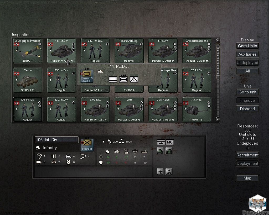
Task: Click the airplane transport trait icon
Action: pyautogui.click(x=160, y=172)
